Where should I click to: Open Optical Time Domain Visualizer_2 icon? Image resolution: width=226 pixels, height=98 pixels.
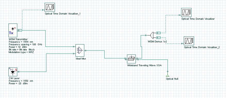(189, 41)
